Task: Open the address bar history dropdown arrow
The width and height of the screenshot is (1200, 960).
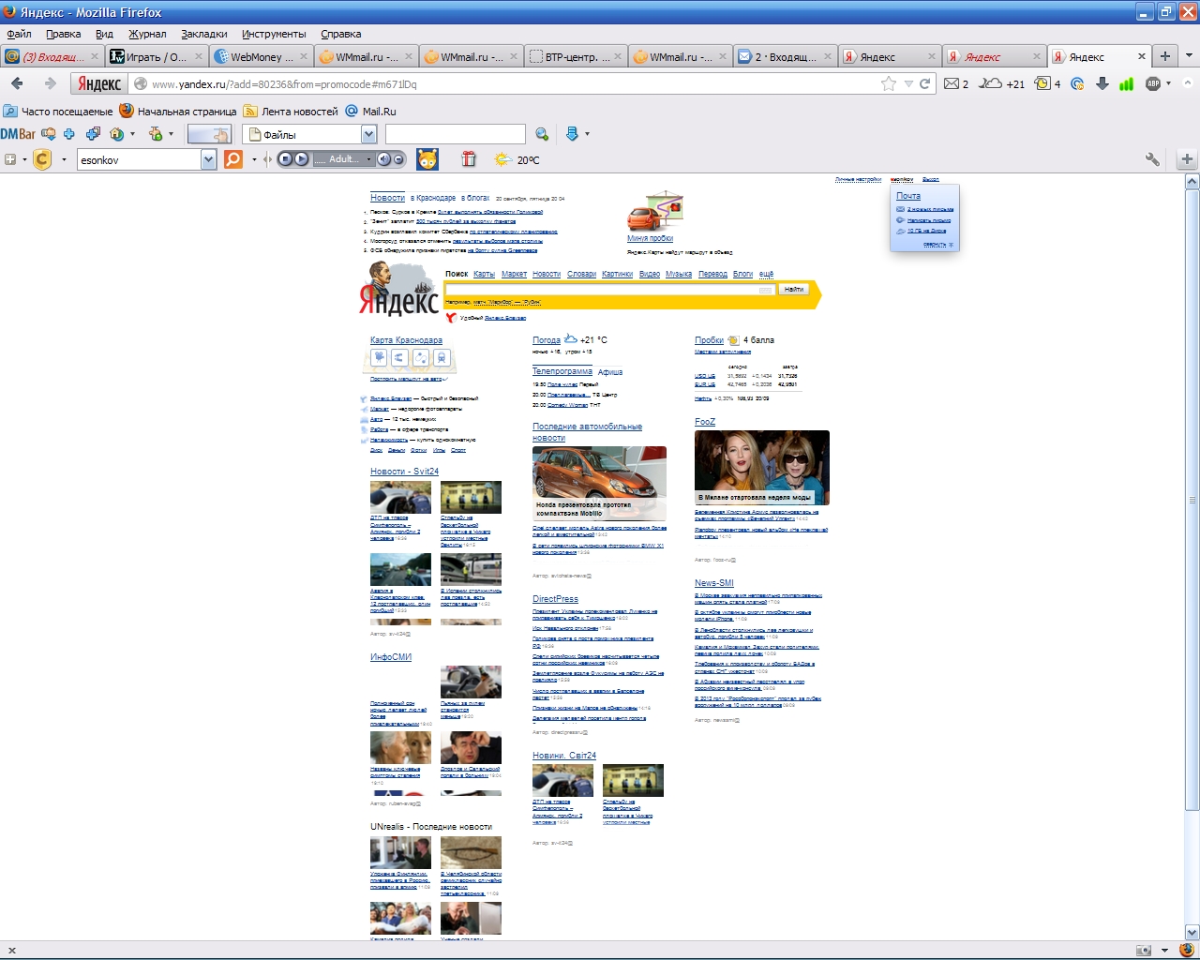Action: point(908,84)
